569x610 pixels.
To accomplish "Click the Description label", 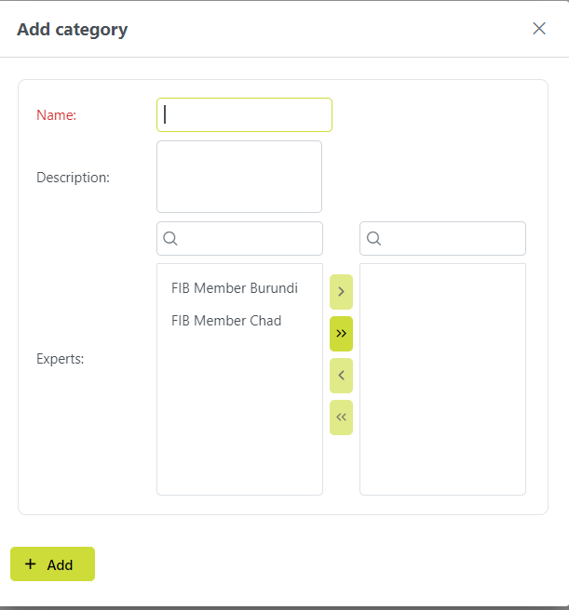I will (x=73, y=177).
